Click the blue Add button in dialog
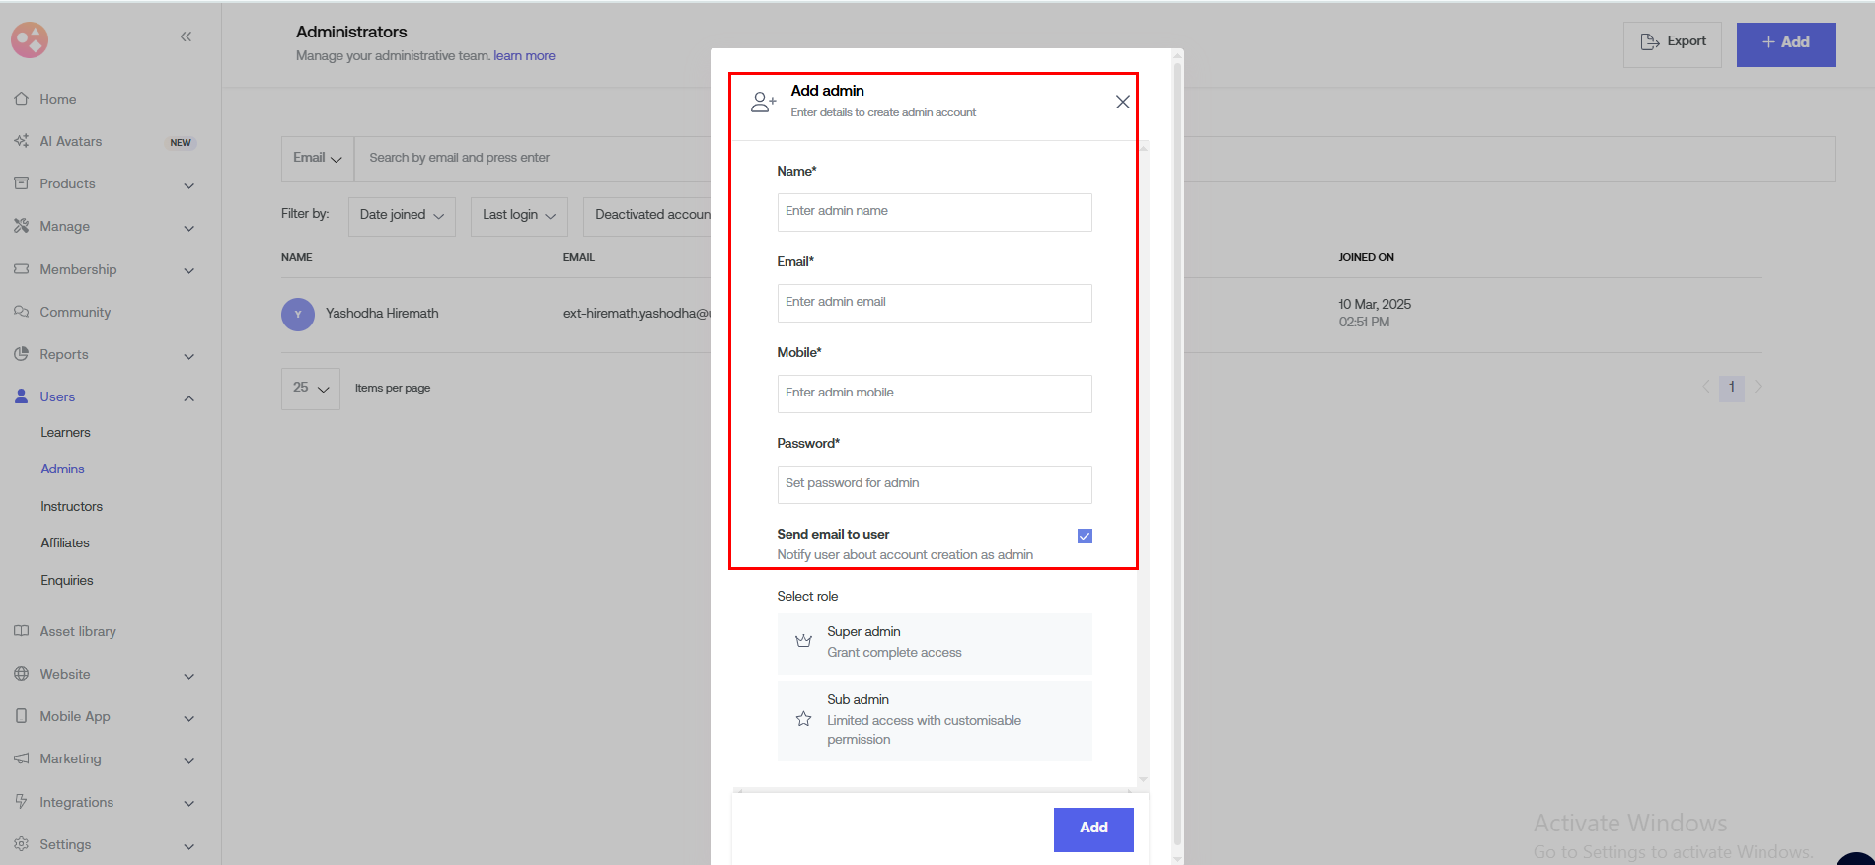Viewport: 1875px width, 865px height. [1092, 829]
